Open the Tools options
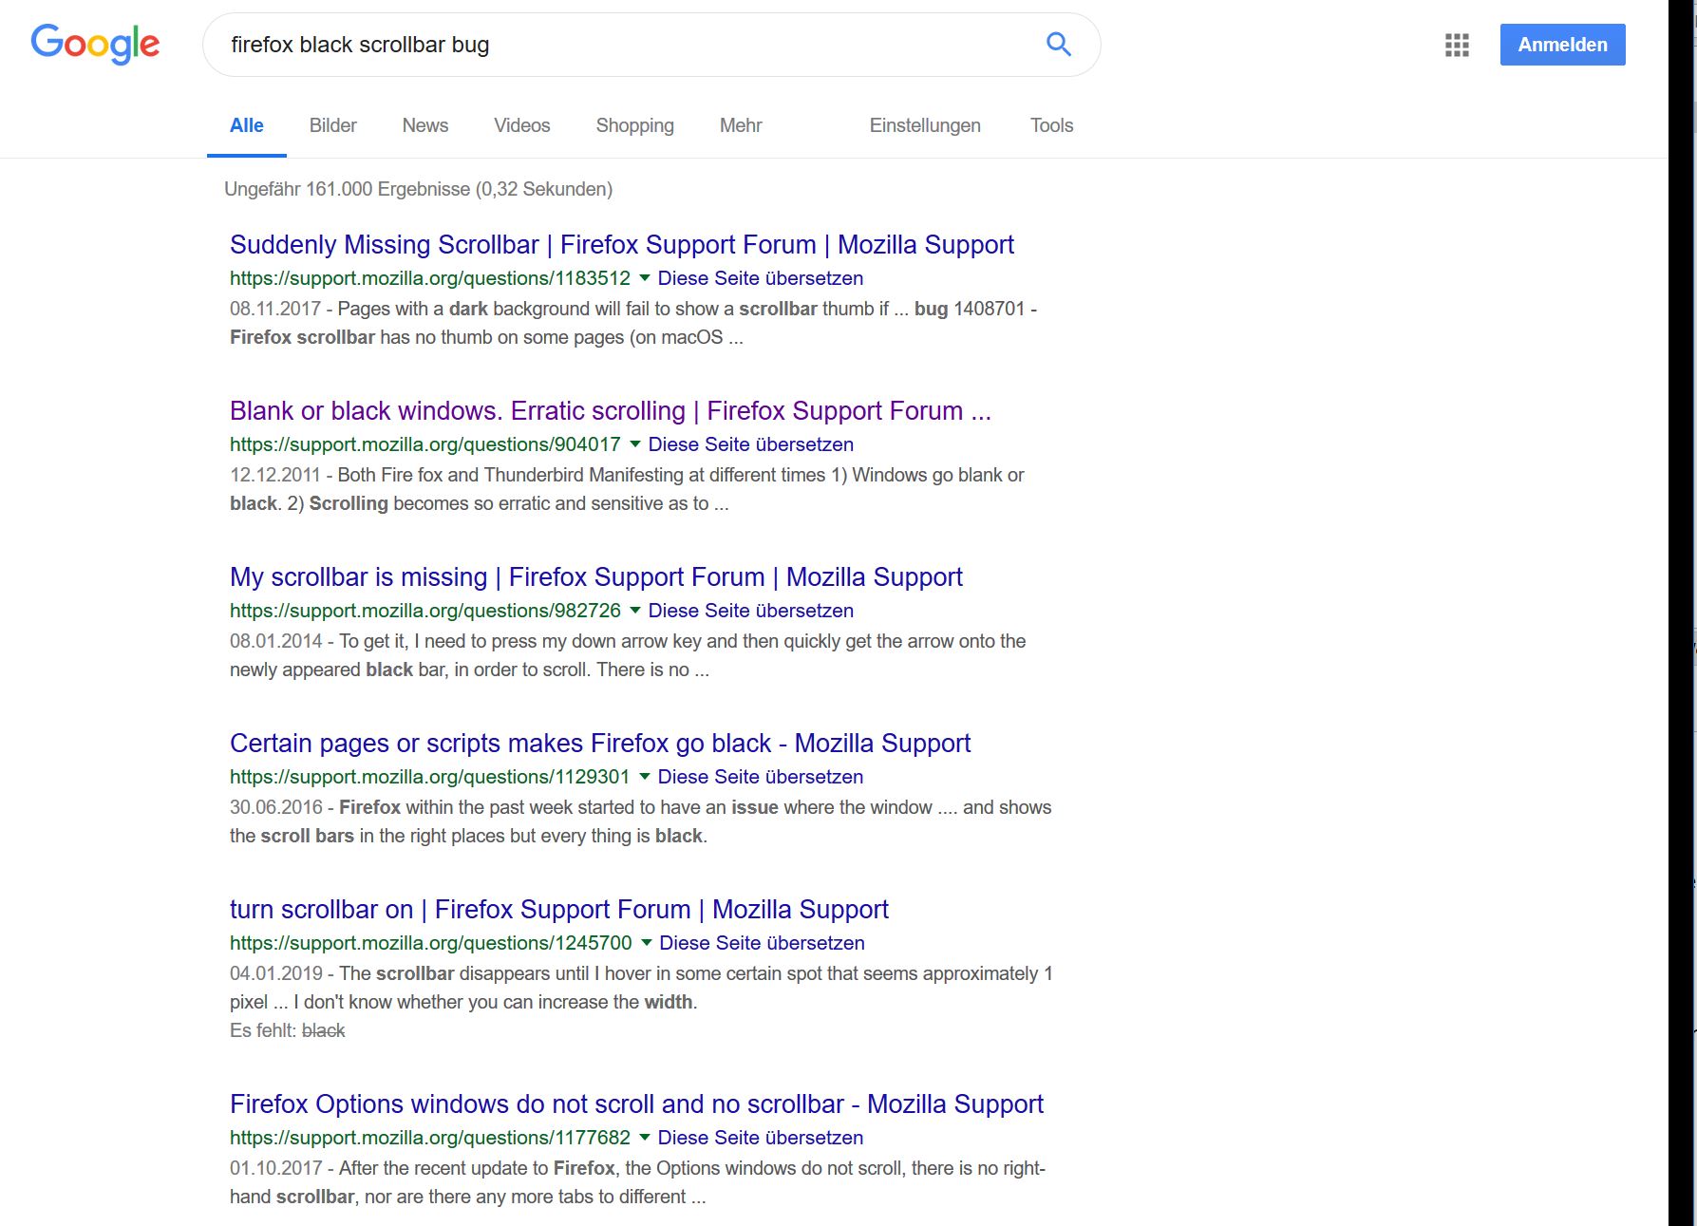The height and width of the screenshot is (1226, 1697). [1051, 125]
